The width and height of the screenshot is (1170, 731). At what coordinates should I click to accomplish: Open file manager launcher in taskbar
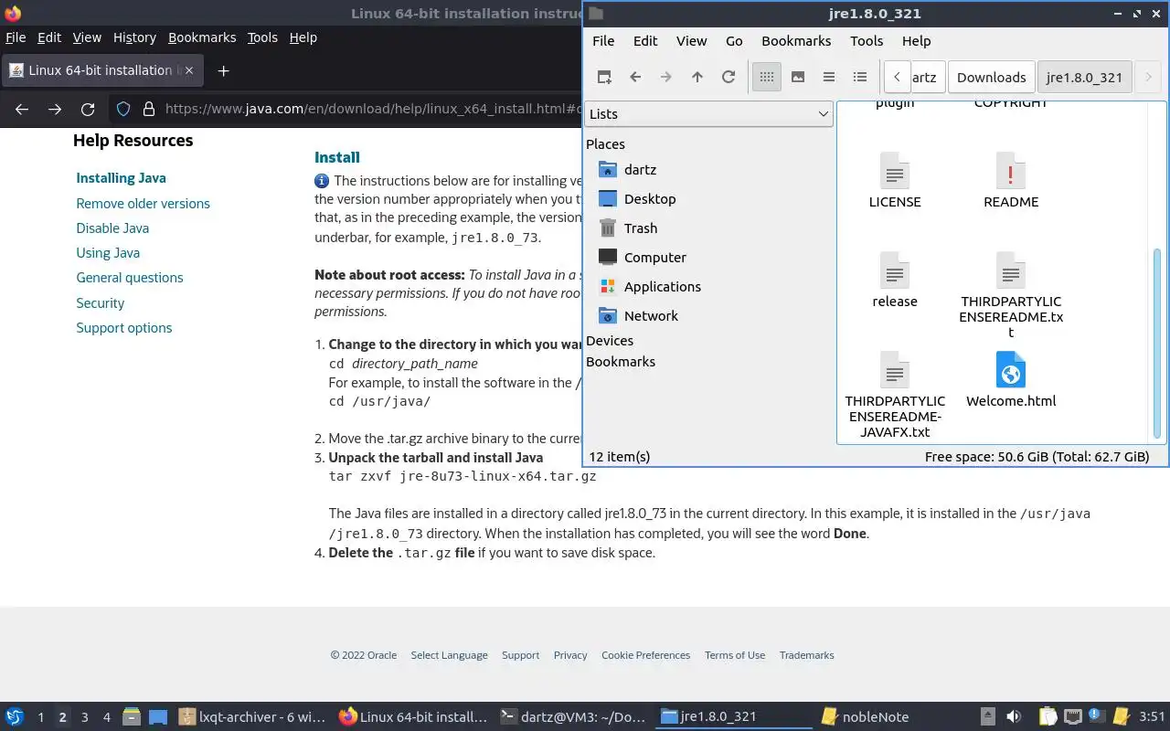tap(131, 717)
